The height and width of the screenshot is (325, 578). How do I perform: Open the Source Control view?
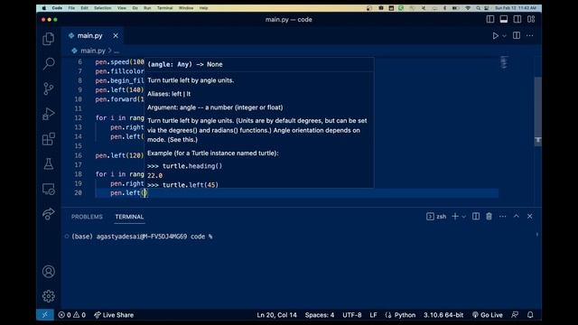pos(48,88)
